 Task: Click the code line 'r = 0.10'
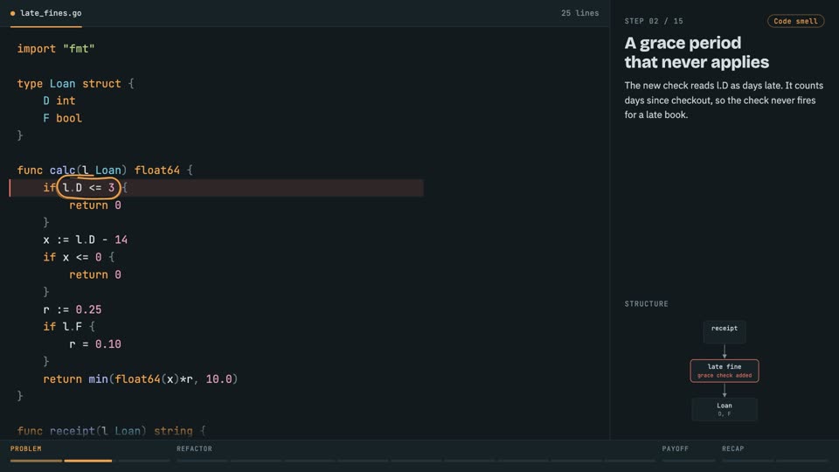[x=94, y=344]
